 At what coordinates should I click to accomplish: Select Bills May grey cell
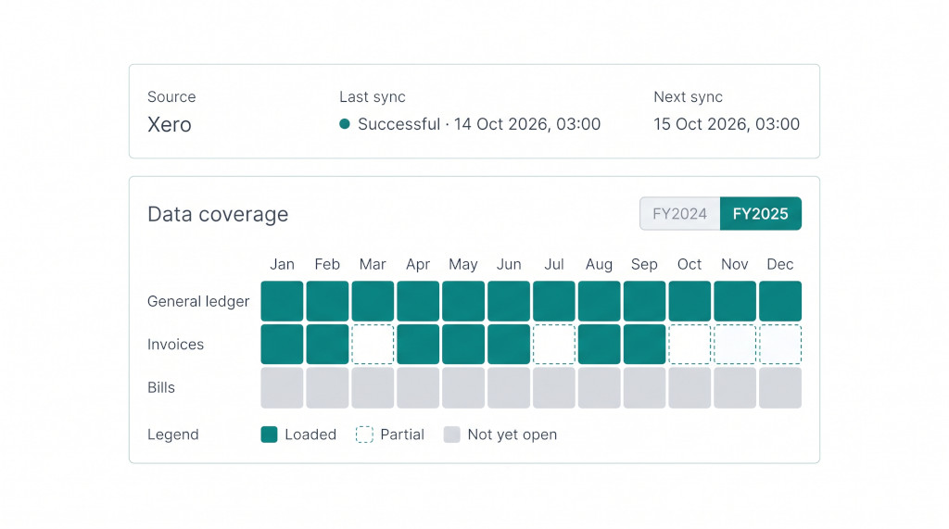pyautogui.click(x=463, y=387)
